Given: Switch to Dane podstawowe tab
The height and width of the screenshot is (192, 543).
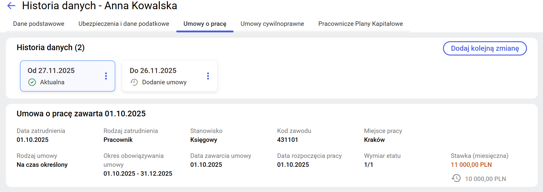Looking at the screenshot, I should click(39, 24).
